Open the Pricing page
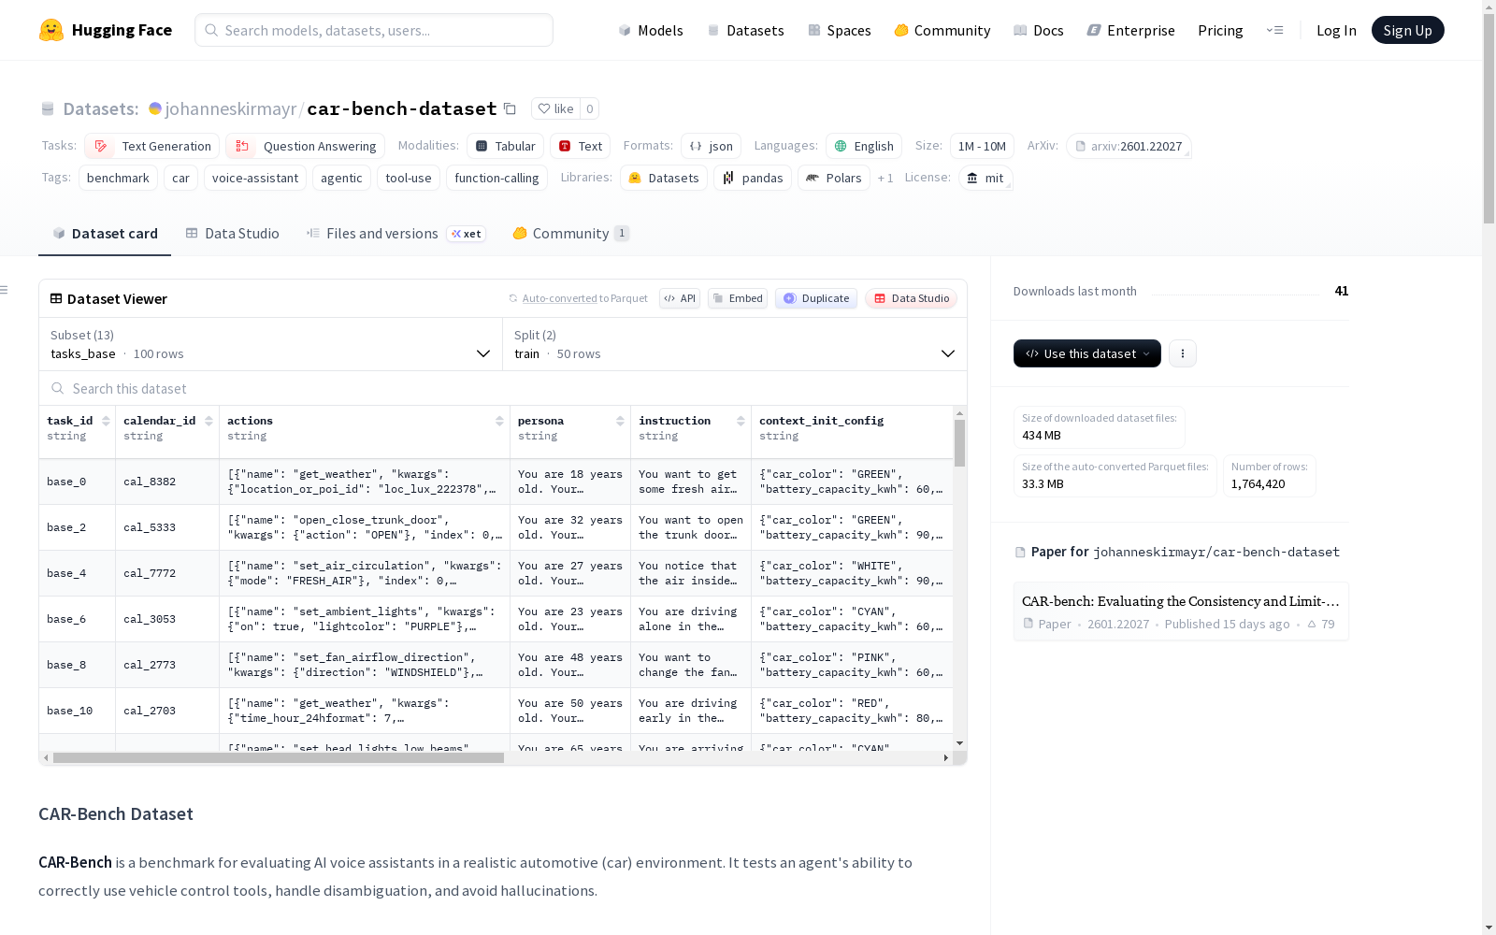Viewport: 1496px width, 935px height. (1220, 30)
